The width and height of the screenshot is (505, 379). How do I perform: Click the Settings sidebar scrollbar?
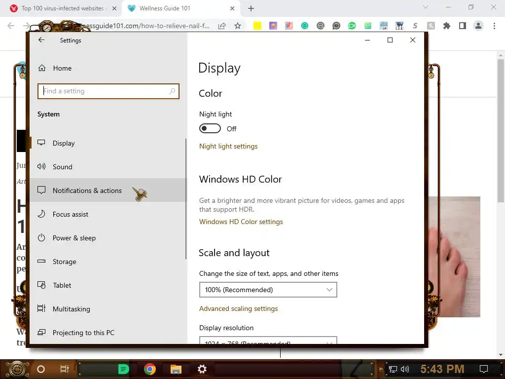(x=186, y=198)
